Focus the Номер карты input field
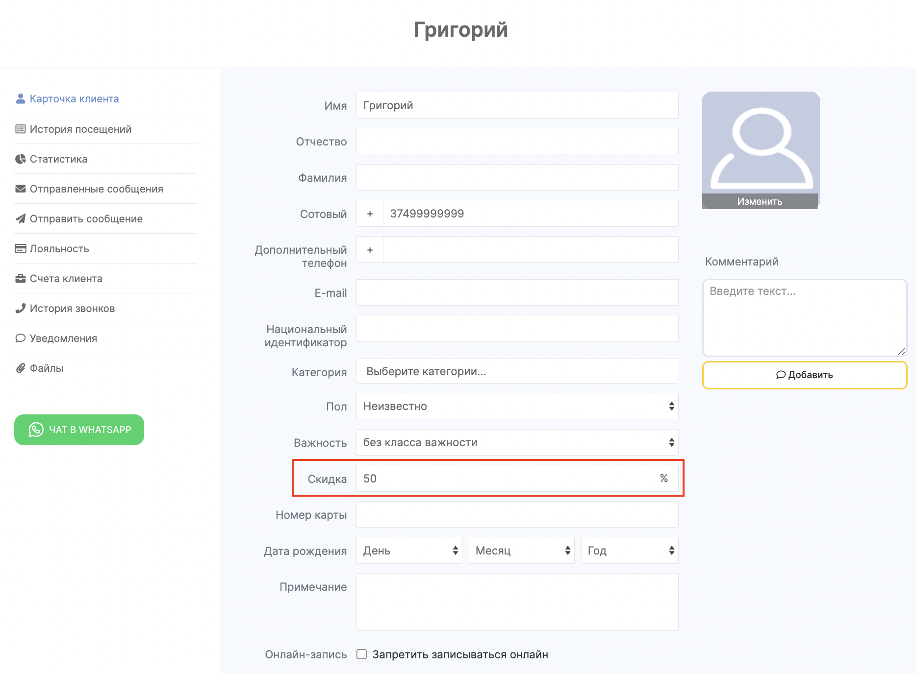This screenshot has height=674, width=916. point(517,514)
